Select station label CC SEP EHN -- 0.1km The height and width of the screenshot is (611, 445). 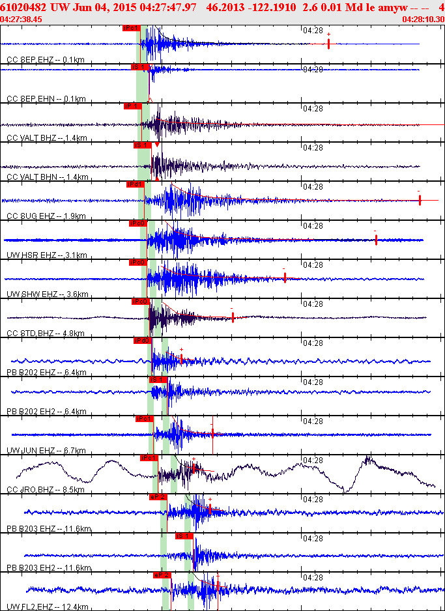click(46, 99)
